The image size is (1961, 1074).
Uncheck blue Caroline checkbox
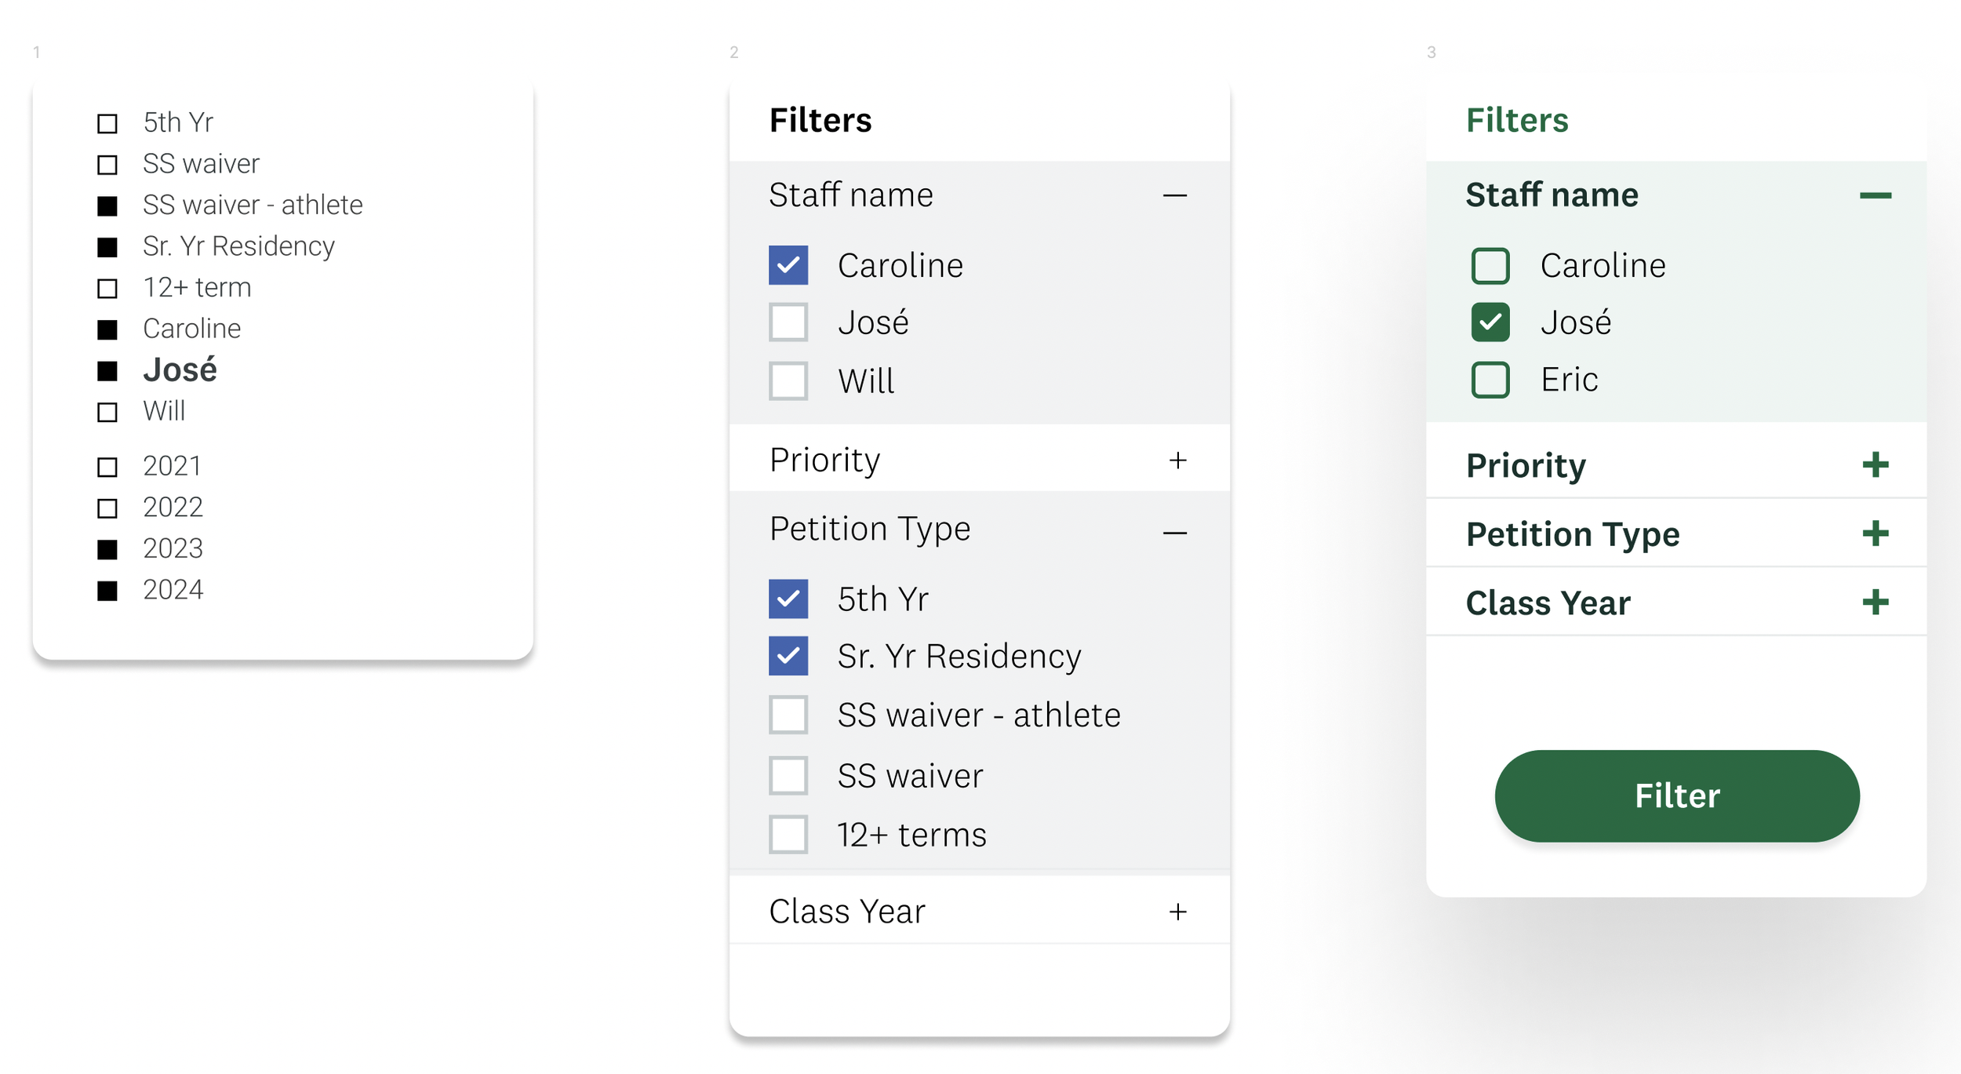788,265
